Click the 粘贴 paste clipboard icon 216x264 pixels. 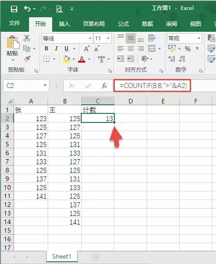tap(13, 42)
